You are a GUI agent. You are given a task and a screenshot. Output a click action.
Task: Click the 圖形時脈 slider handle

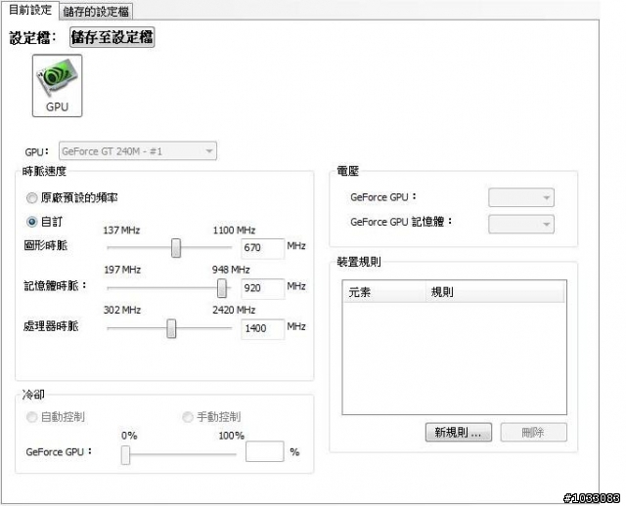(176, 247)
